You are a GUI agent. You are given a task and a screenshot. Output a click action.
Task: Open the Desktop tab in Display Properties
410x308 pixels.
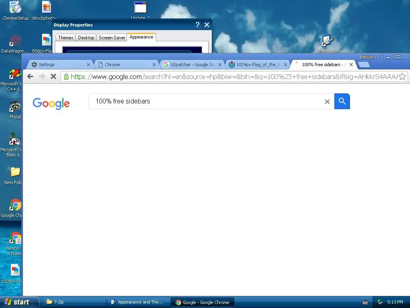pyautogui.click(x=86, y=37)
